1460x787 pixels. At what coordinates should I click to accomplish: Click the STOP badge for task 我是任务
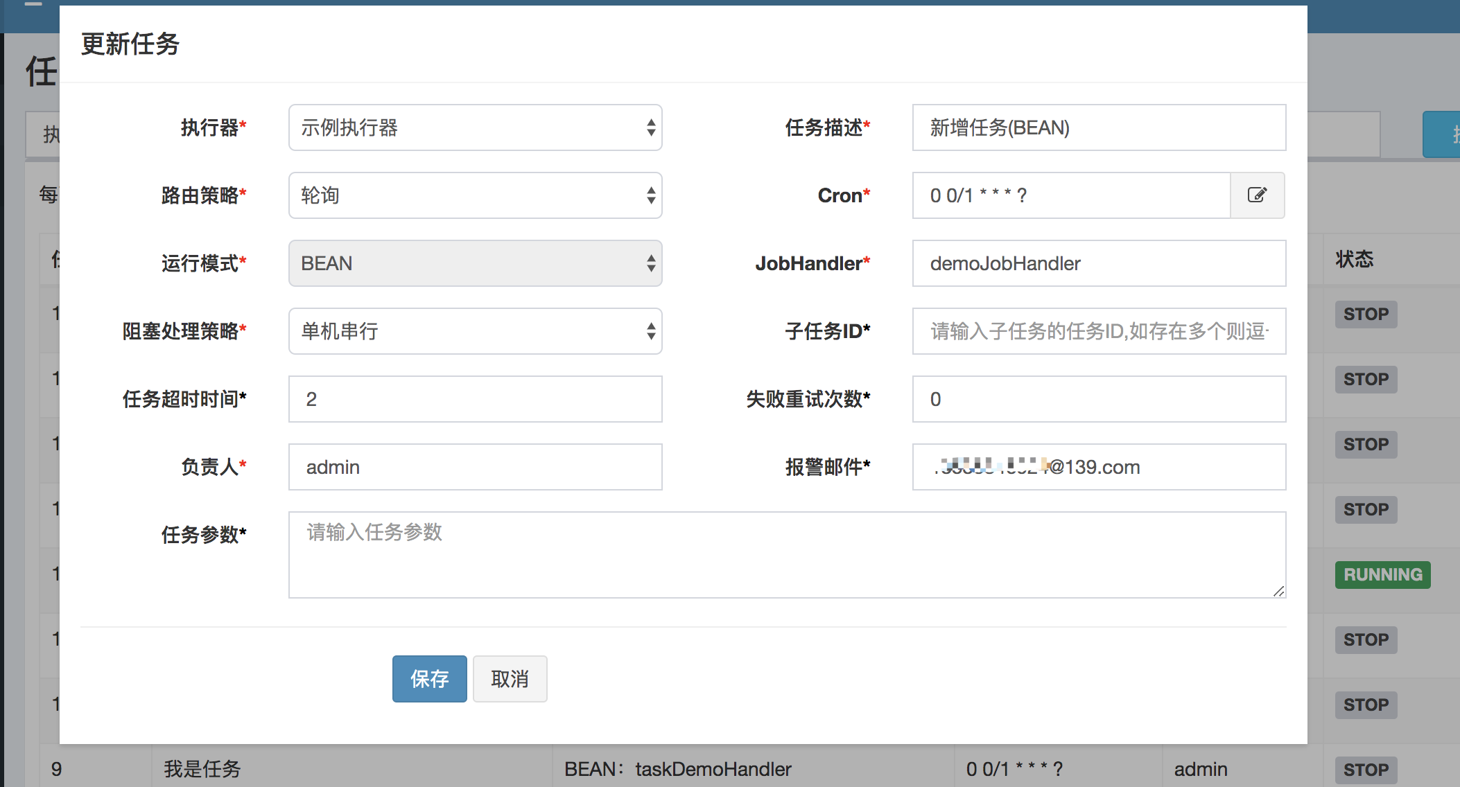(1365, 769)
